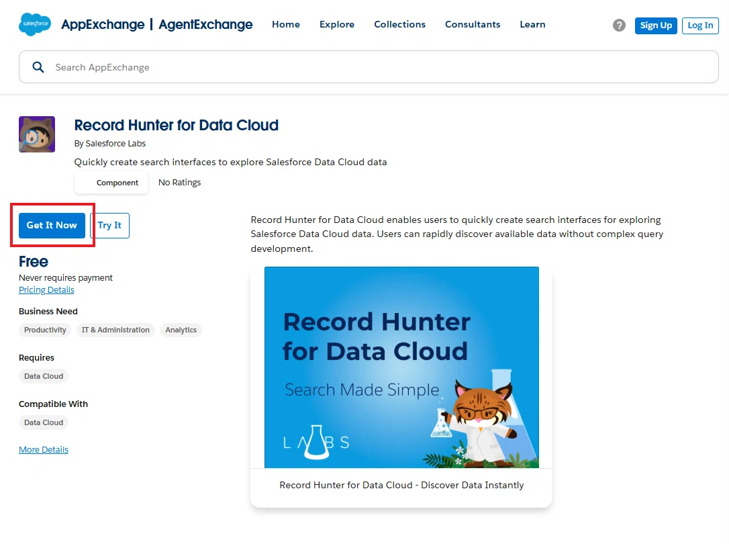Click the Record Hunter app logo
729x544 pixels.
click(x=37, y=134)
